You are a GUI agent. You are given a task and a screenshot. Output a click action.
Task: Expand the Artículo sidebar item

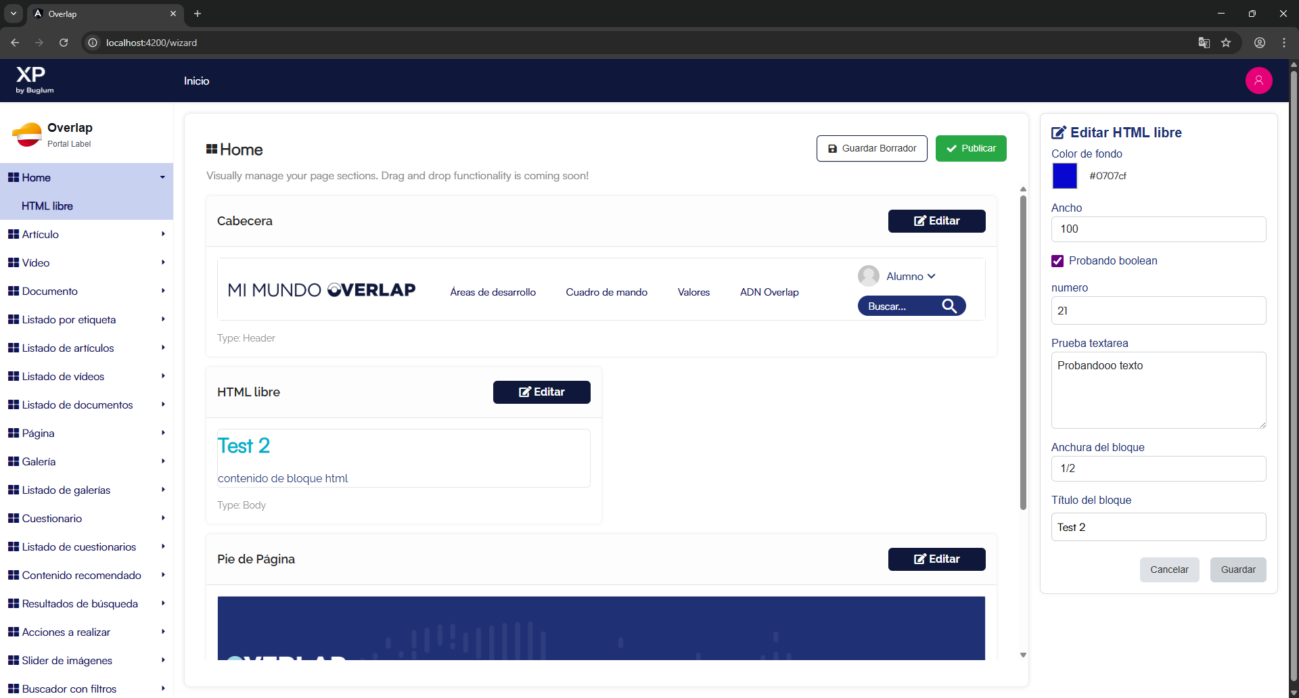click(87, 234)
